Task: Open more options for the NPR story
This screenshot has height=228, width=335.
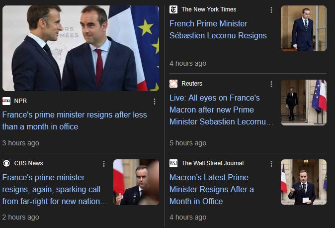Action: pyautogui.click(x=155, y=102)
